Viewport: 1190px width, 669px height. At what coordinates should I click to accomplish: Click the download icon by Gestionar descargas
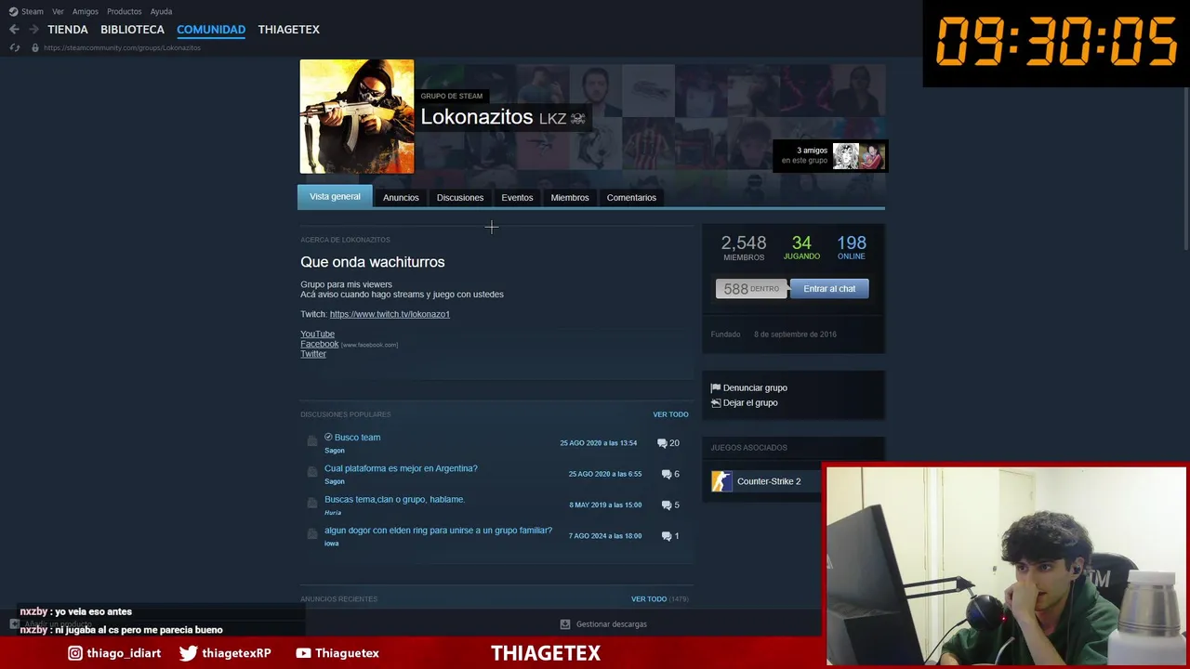tap(565, 624)
